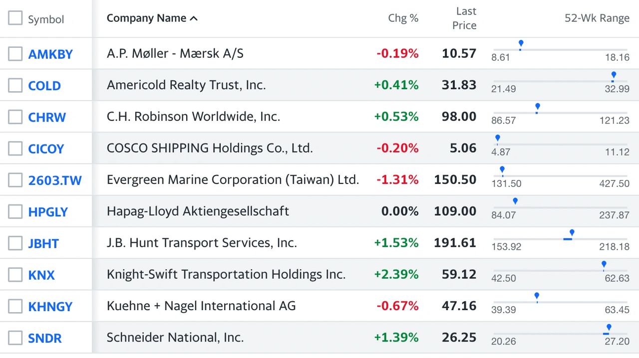
Task: Click the KHNGY symbol link
Action: [50, 307]
